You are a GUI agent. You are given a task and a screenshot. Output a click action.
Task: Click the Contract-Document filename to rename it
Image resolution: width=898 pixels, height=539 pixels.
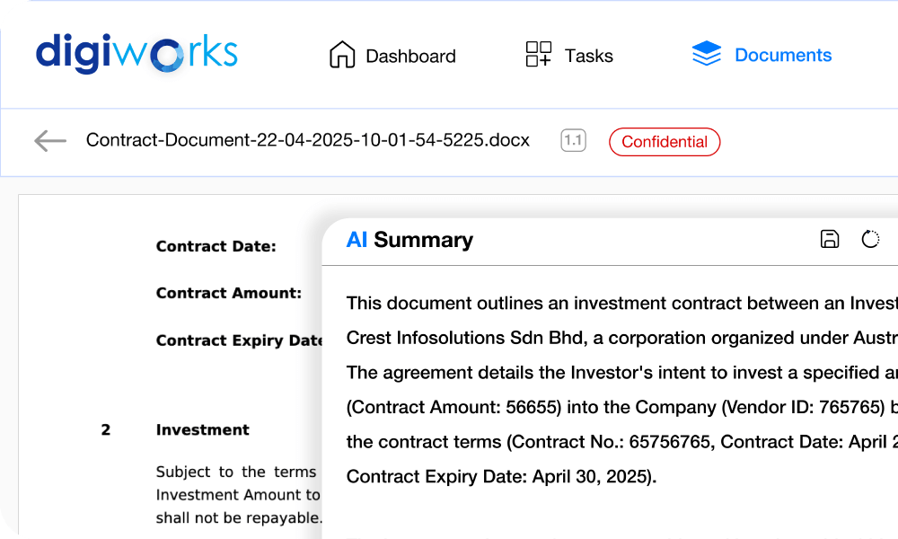coord(307,141)
